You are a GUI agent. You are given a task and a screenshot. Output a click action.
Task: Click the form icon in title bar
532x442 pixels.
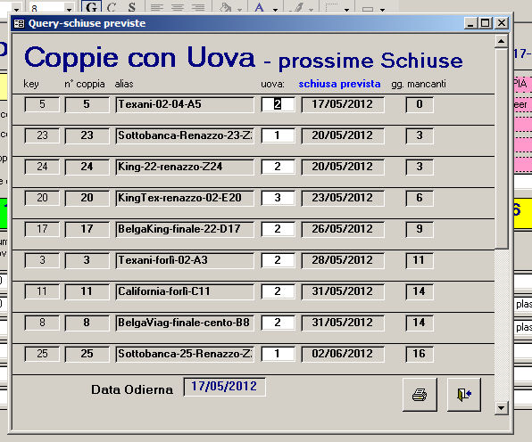tap(19, 23)
